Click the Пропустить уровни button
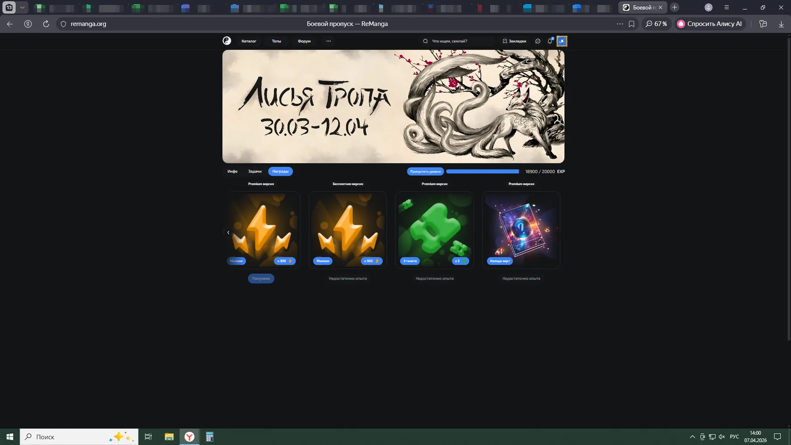Screen dimensions: 791x445 (x=425, y=171)
